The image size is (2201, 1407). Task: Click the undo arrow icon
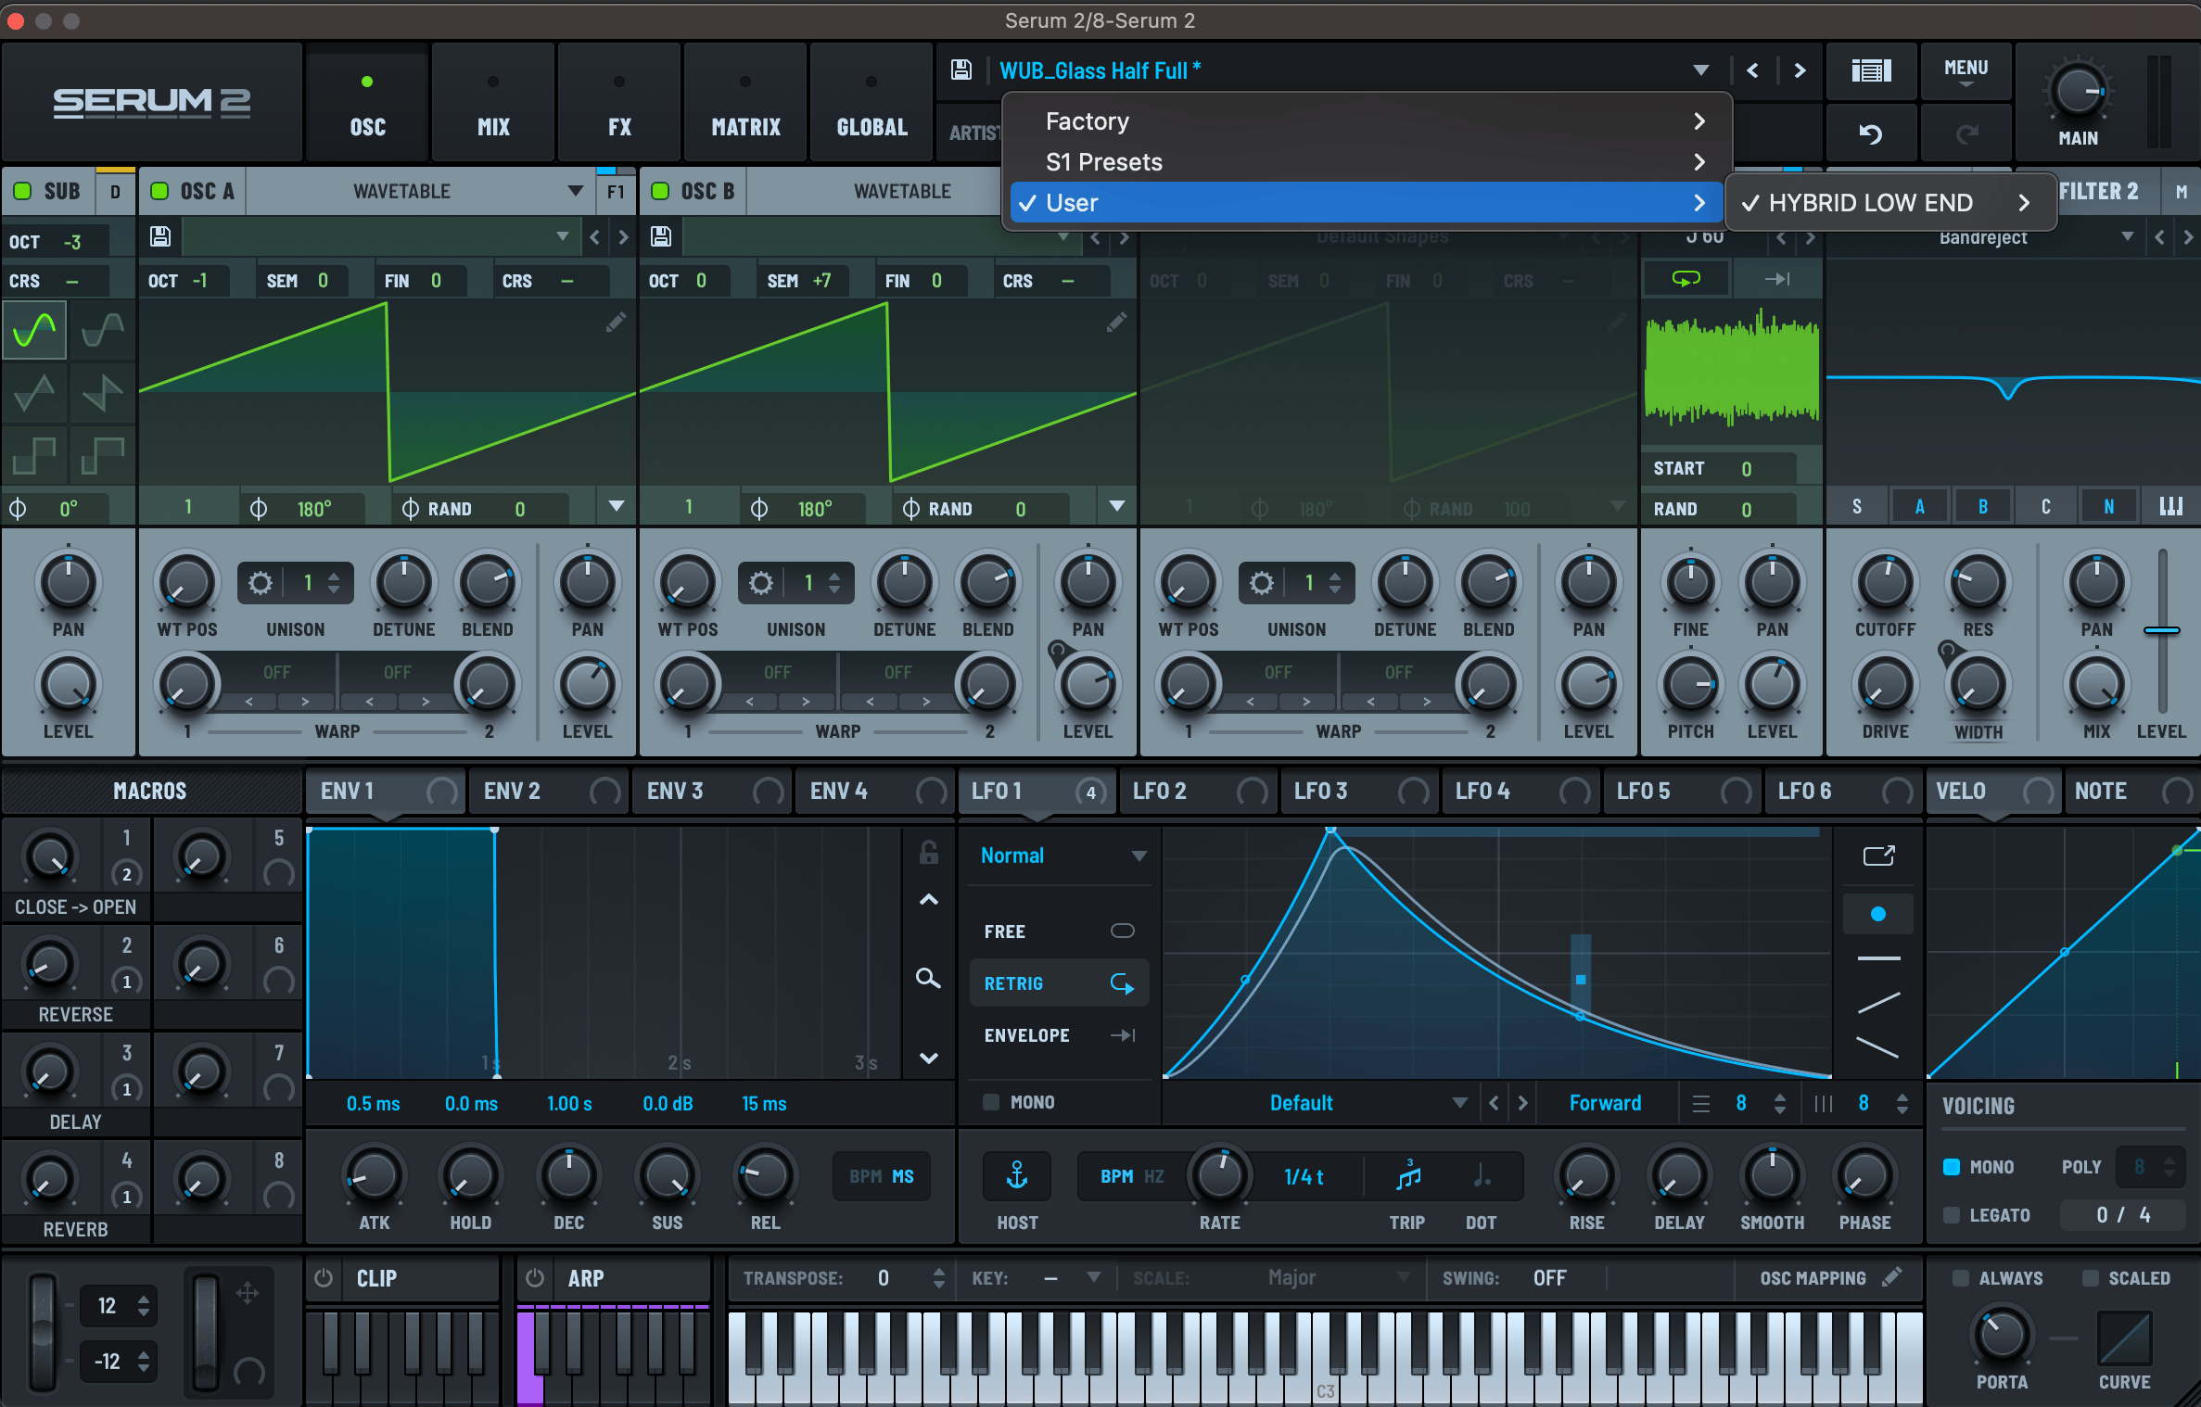(x=1870, y=133)
